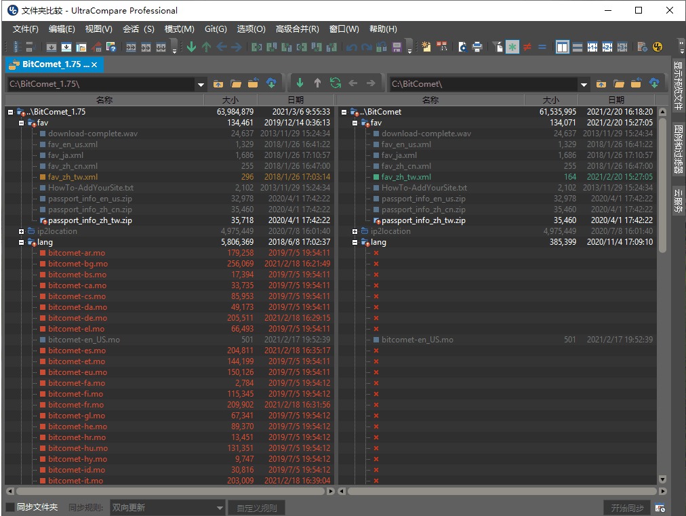The height and width of the screenshot is (516, 686).
Task: Click the left folder path input field
Action: [102, 84]
